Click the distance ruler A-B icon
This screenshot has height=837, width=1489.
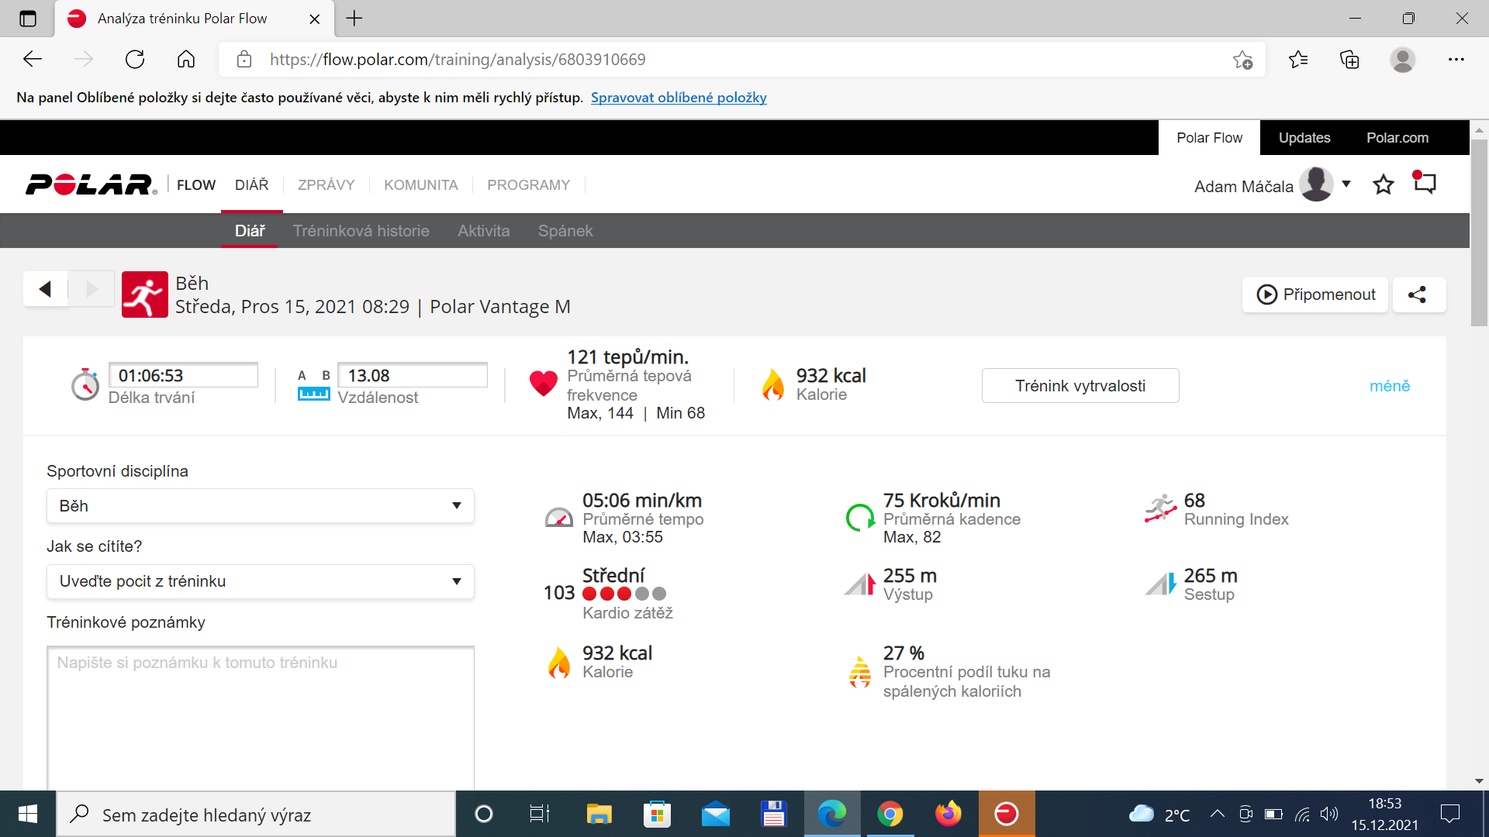[x=314, y=385]
